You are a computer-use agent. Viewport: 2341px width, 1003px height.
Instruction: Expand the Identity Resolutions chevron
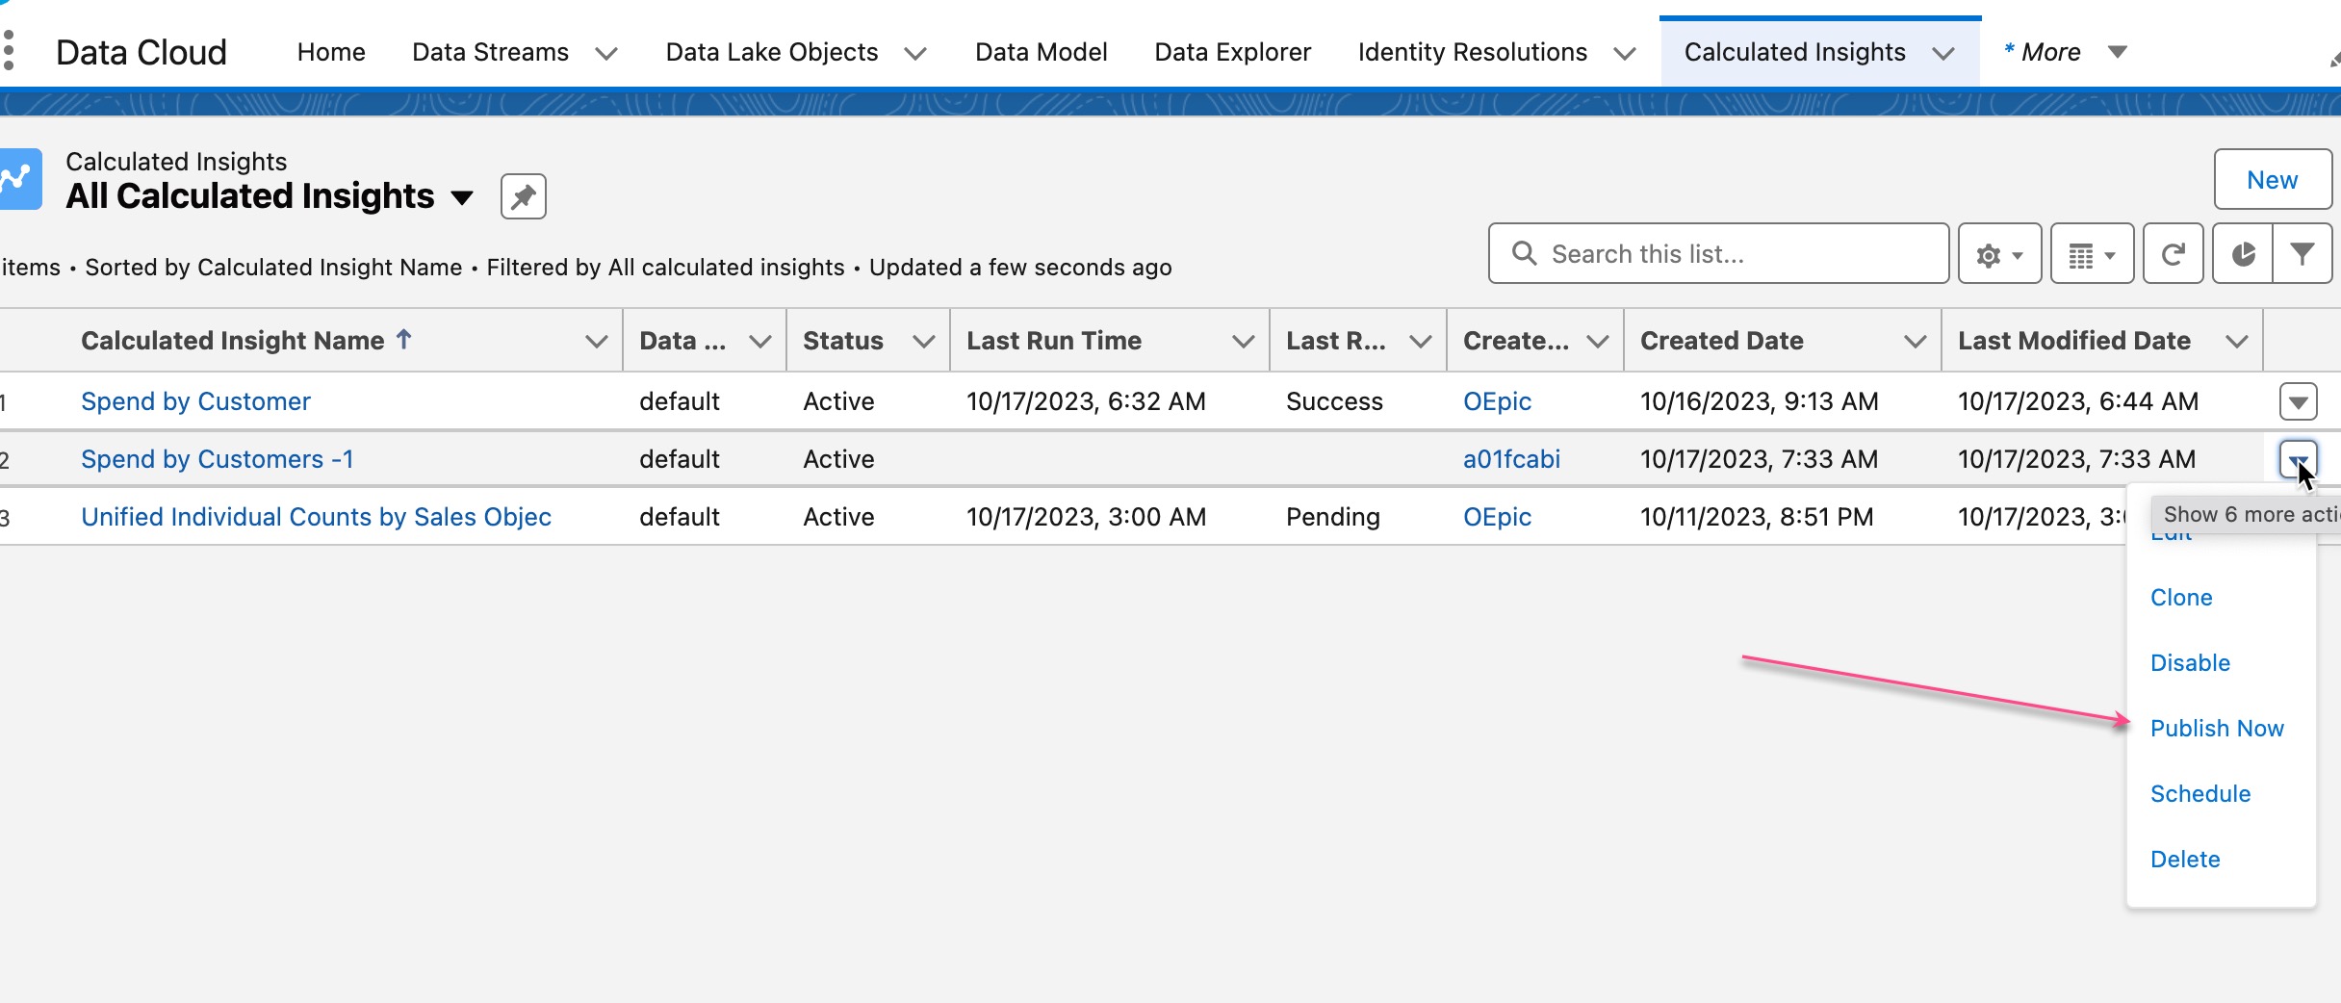point(1625,53)
